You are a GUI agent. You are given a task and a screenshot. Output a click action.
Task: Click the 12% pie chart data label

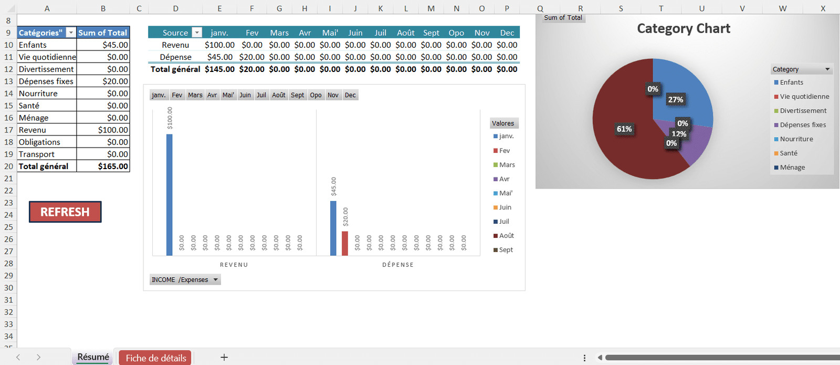(x=679, y=134)
